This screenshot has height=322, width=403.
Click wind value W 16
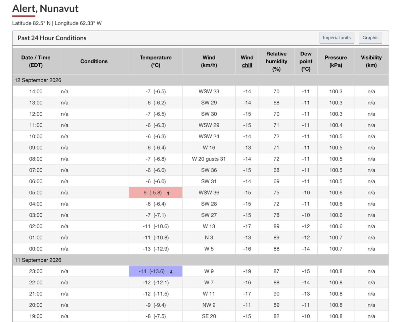point(209,148)
